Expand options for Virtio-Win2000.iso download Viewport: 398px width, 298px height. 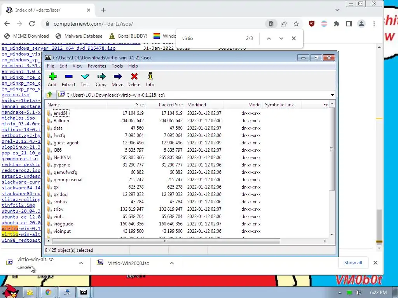(172, 263)
